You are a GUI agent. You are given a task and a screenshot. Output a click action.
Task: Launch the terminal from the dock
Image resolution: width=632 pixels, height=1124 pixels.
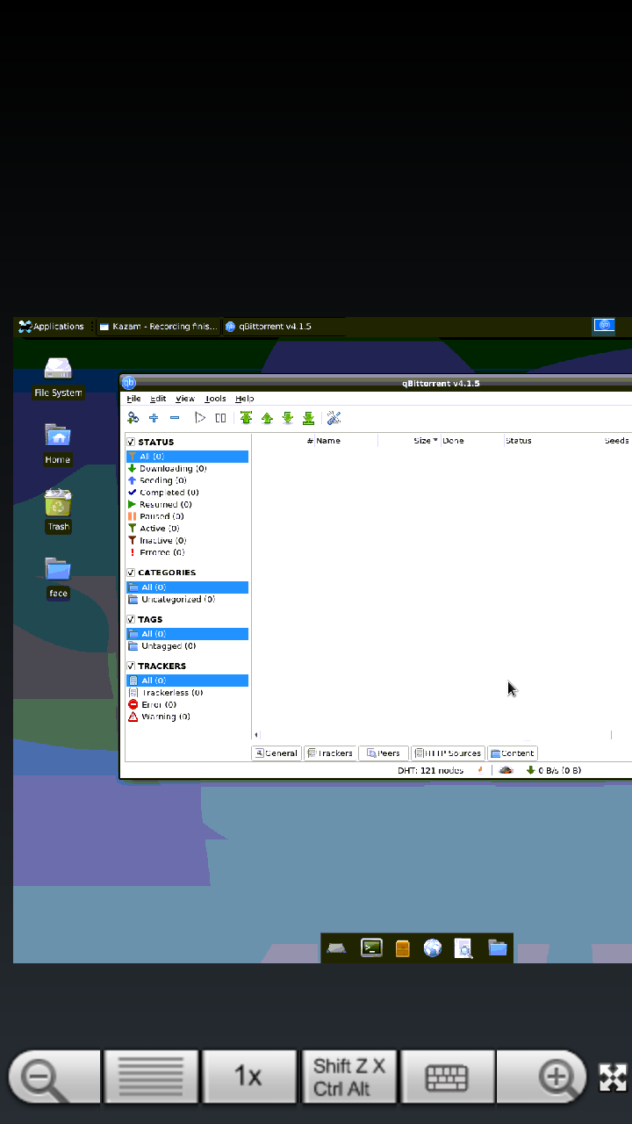(371, 947)
